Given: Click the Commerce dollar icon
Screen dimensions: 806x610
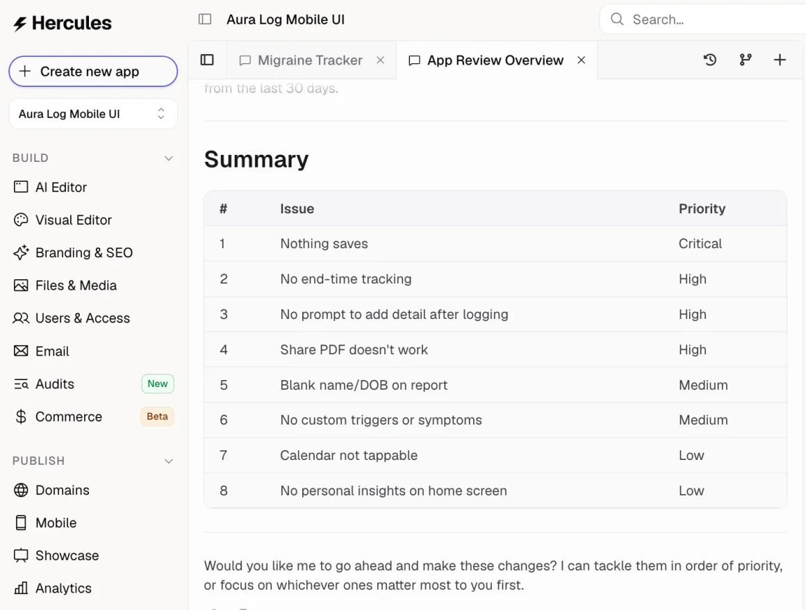Looking at the screenshot, I should click(x=21, y=417).
